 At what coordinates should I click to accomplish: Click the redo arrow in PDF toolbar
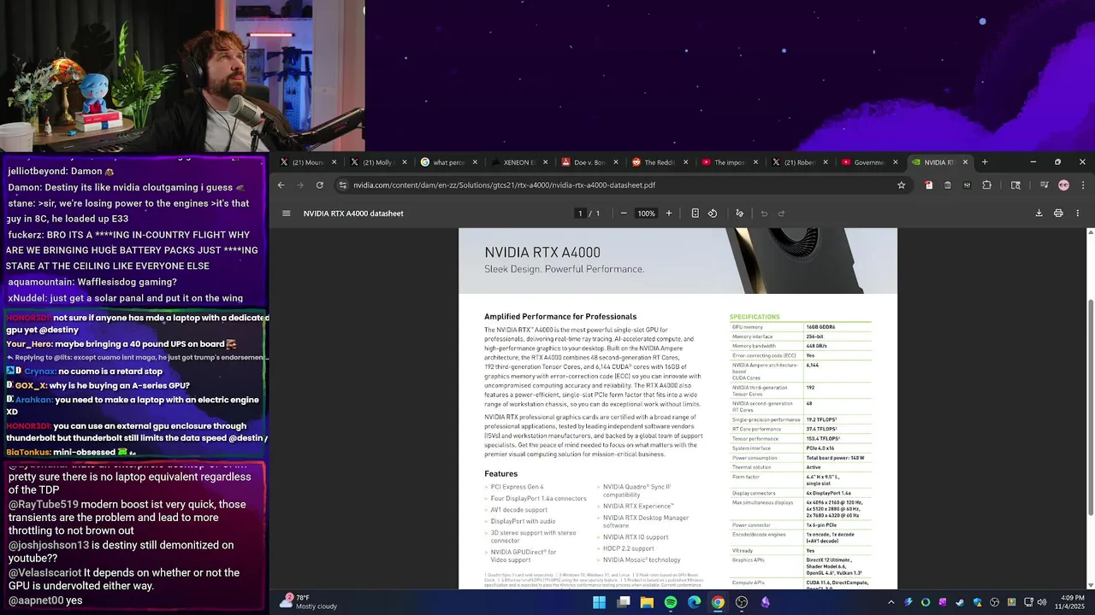click(782, 214)
